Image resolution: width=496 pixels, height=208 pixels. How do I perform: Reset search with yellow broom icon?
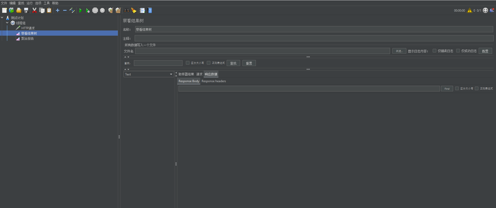(134, 10)
